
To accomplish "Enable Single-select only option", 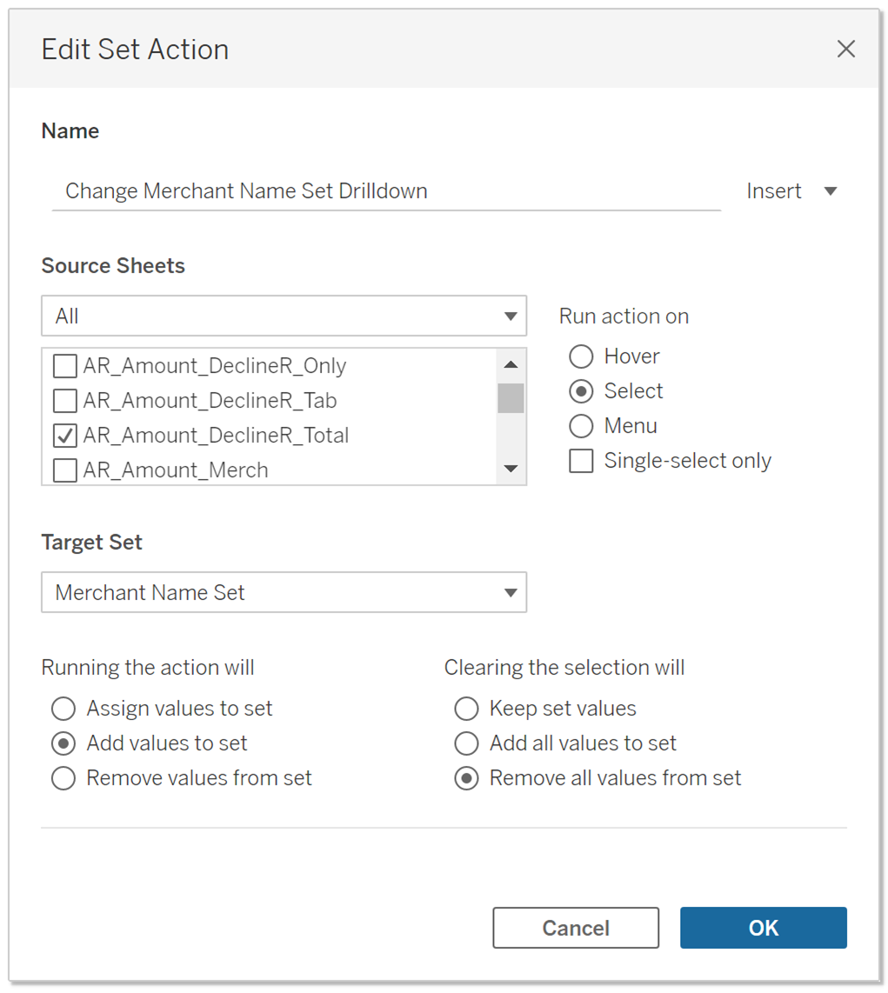I will pos(581,461).
